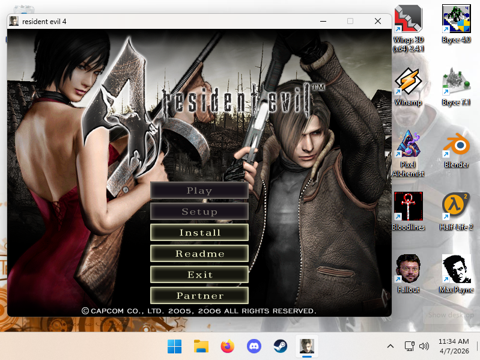Select the Bryce 7.1 desktop icon
This screenshot has height=360, width=480.
tap(456, 87)
